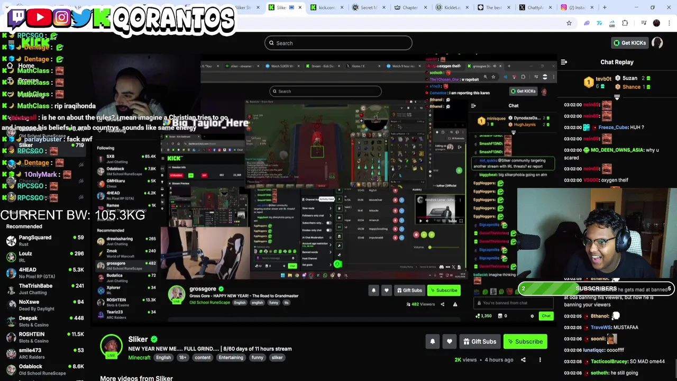Click the TraveWS username in chat
677x381 pixels.
coord(601,328)
